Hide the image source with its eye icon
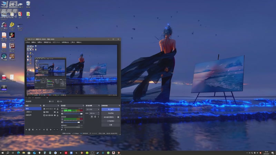The height and width of the screenshot is (155, 276). coord(55,112)
